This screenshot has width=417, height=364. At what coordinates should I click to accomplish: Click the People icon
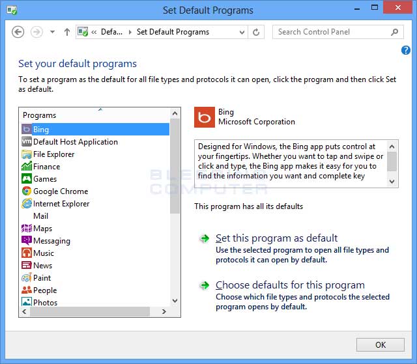click(26, 290)
